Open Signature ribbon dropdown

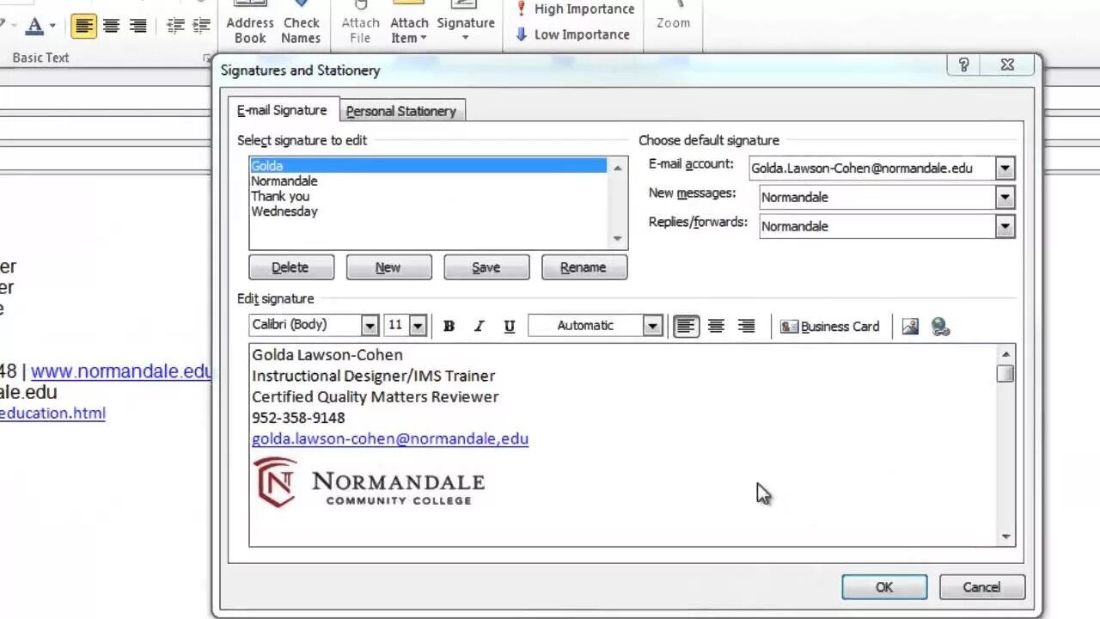click(466, 22)
